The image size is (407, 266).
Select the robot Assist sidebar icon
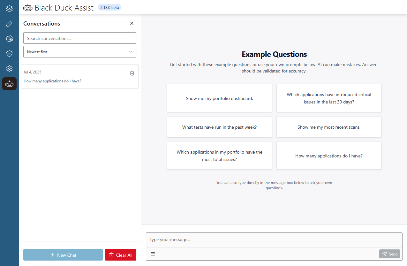(9, 84)
